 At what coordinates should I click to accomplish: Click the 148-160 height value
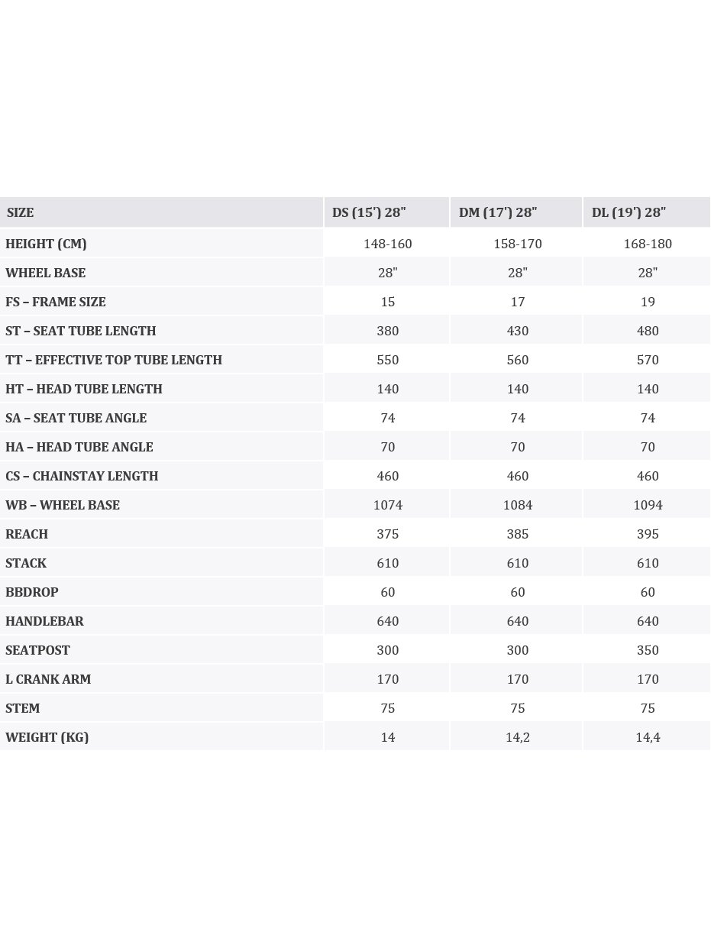click(x=388, y=244)
